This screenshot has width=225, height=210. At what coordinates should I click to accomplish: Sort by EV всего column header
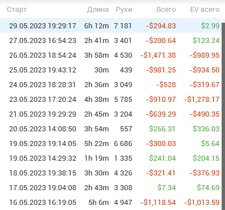(205, 10)
